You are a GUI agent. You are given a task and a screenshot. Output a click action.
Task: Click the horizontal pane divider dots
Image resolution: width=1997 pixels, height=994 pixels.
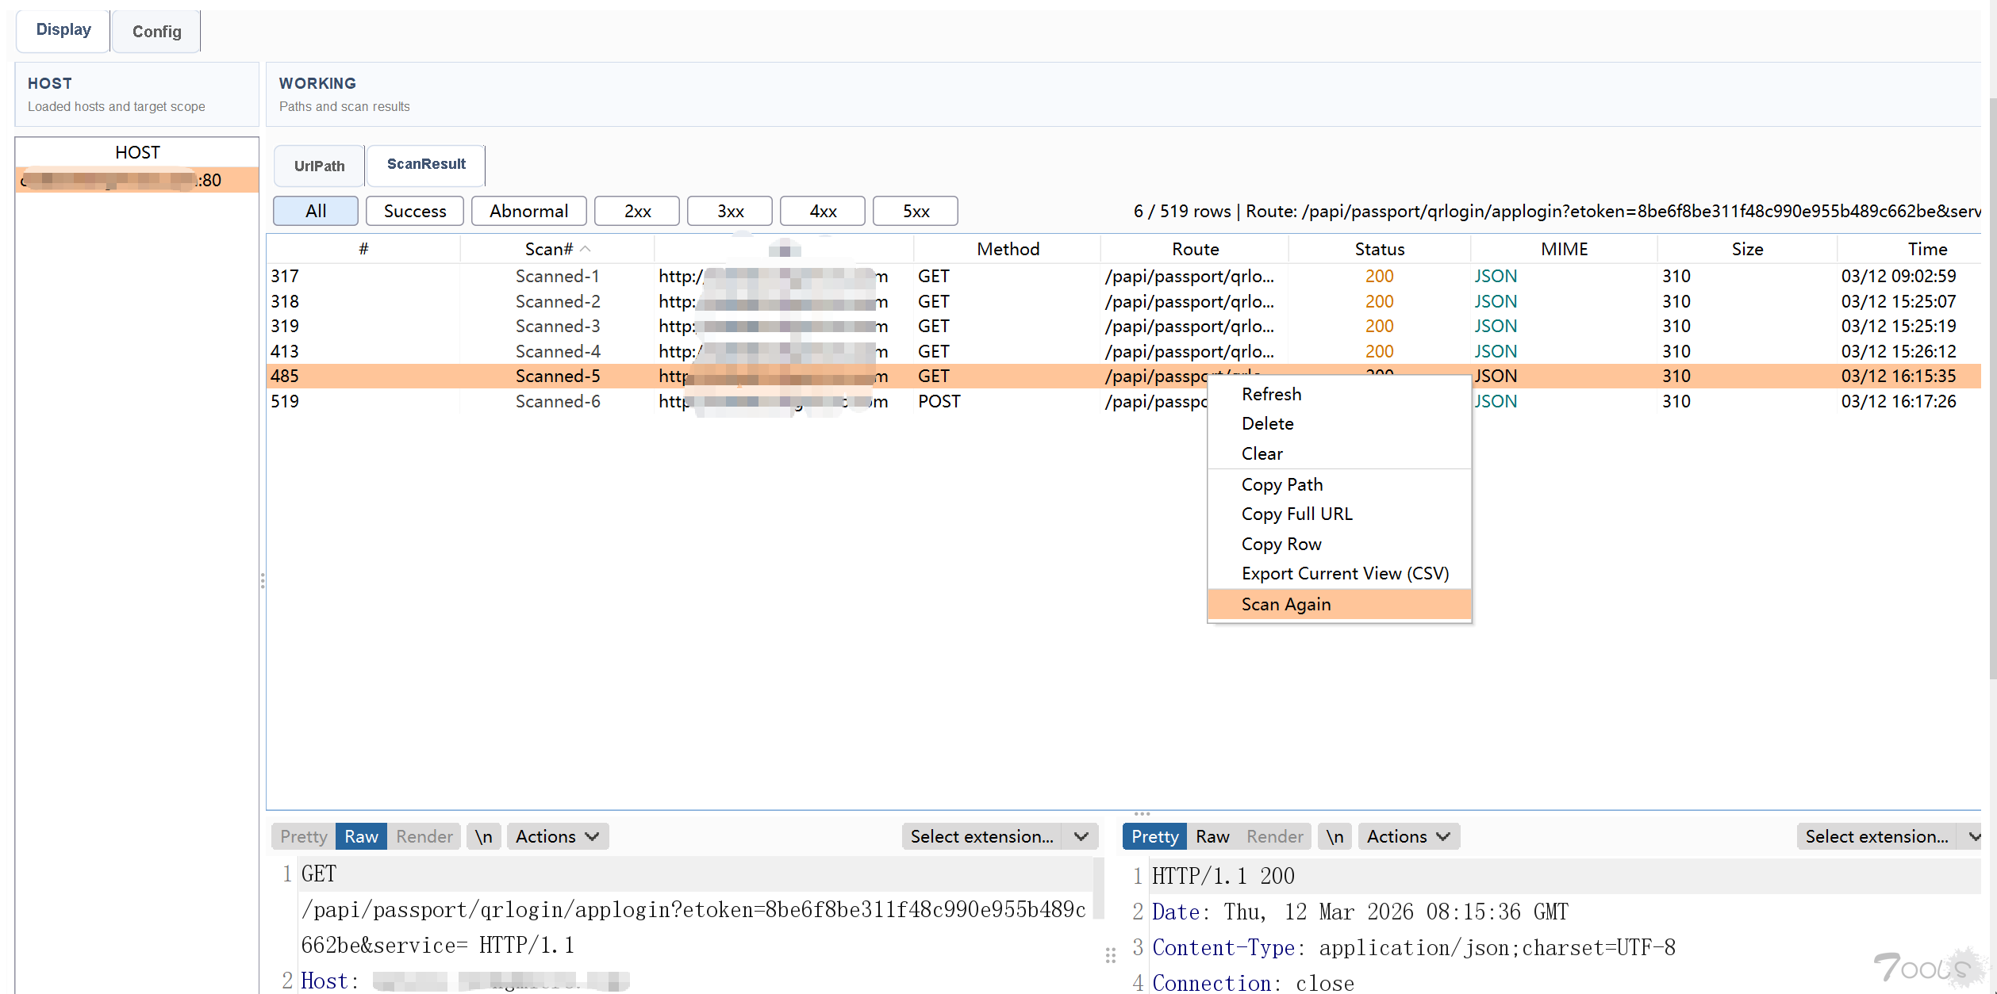coord(1142,814)
